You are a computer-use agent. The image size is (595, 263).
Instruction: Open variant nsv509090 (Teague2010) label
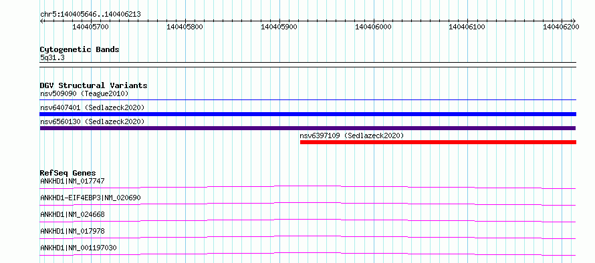84,93
